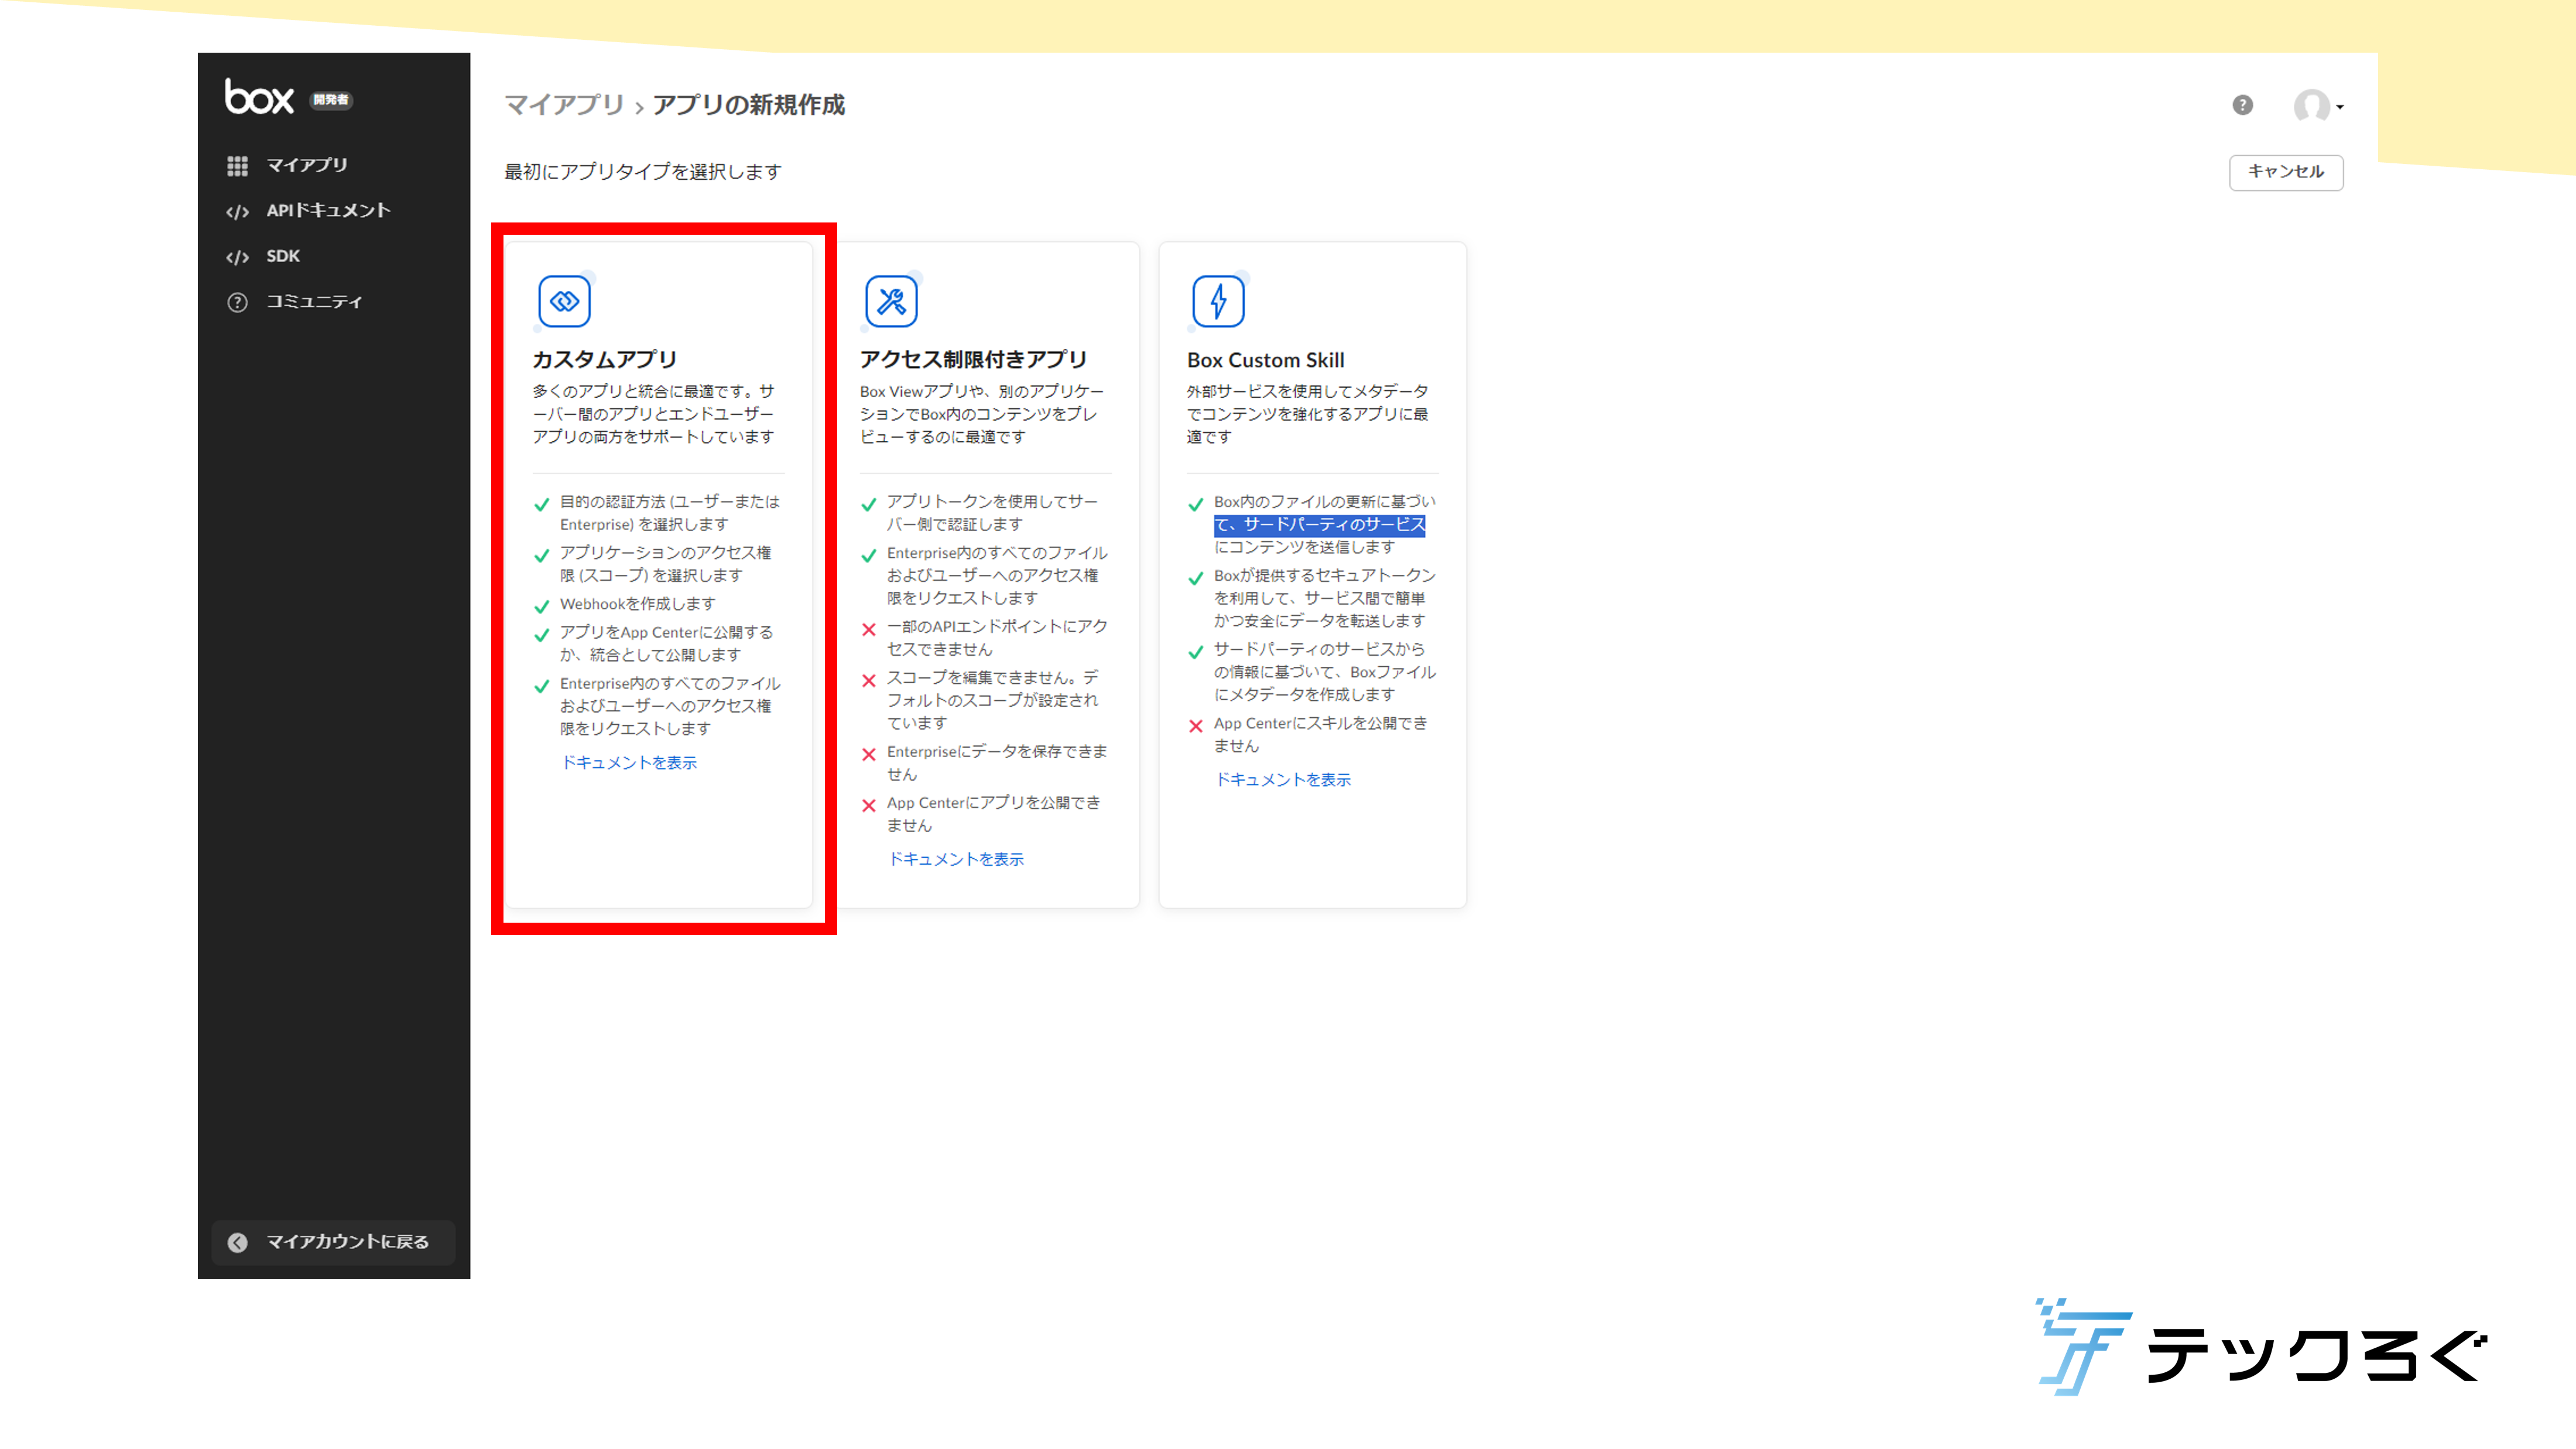Click the text 最初にアプリタイプを選択します

[x=643, y=172]
